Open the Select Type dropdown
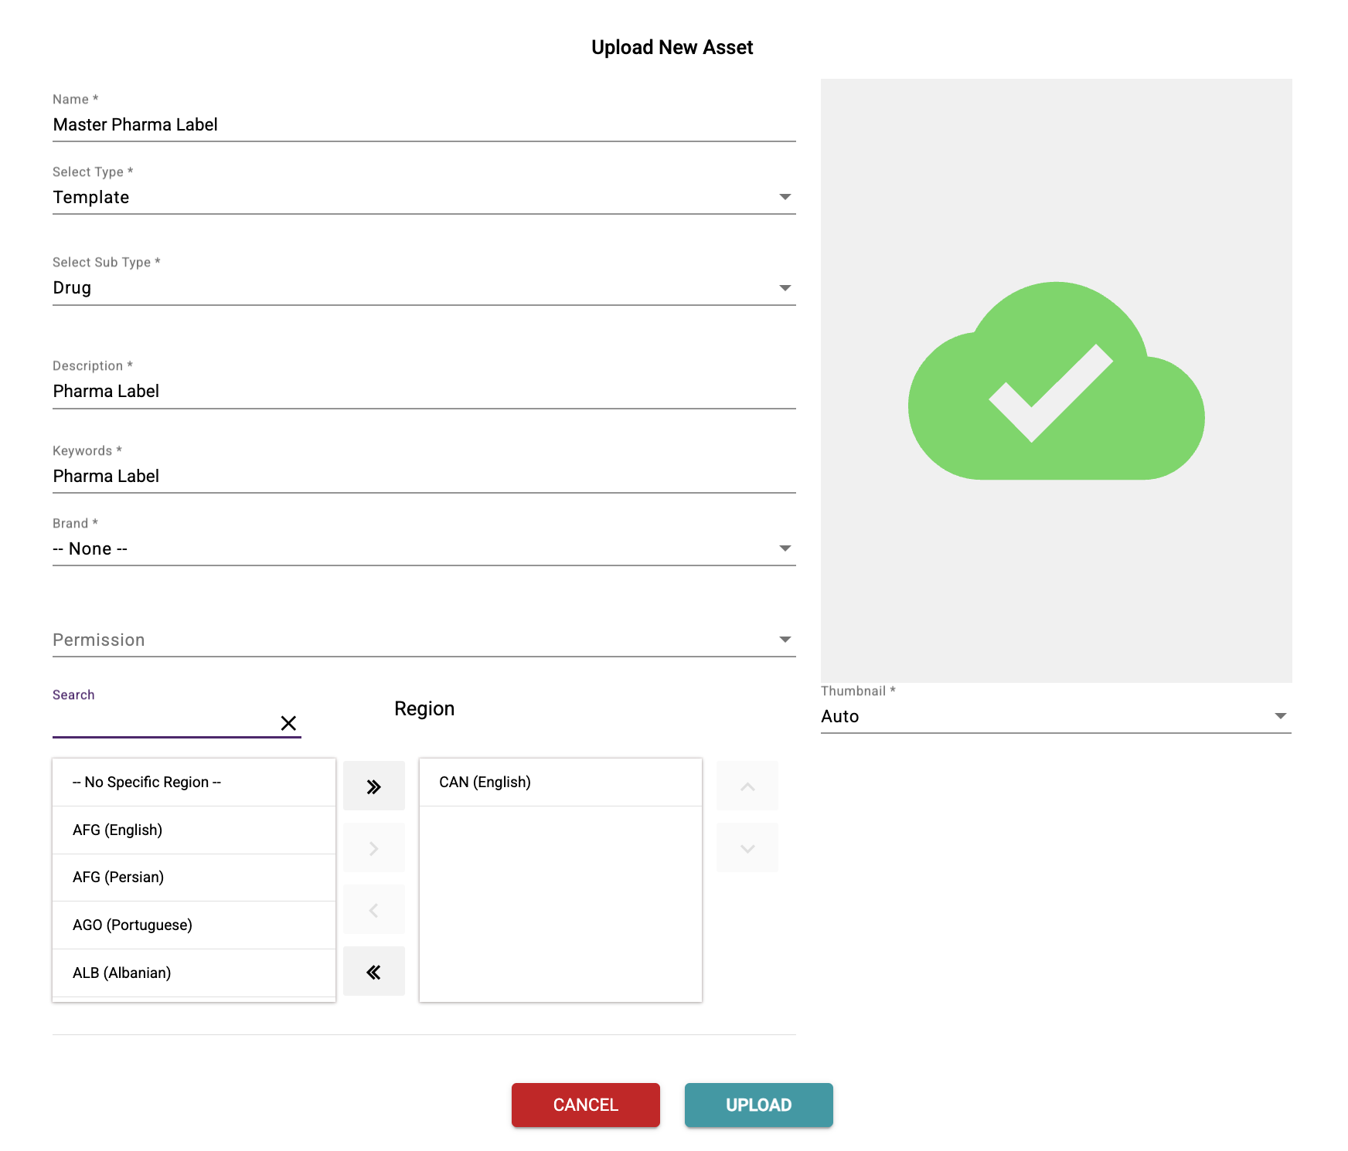 click(424, 197)
